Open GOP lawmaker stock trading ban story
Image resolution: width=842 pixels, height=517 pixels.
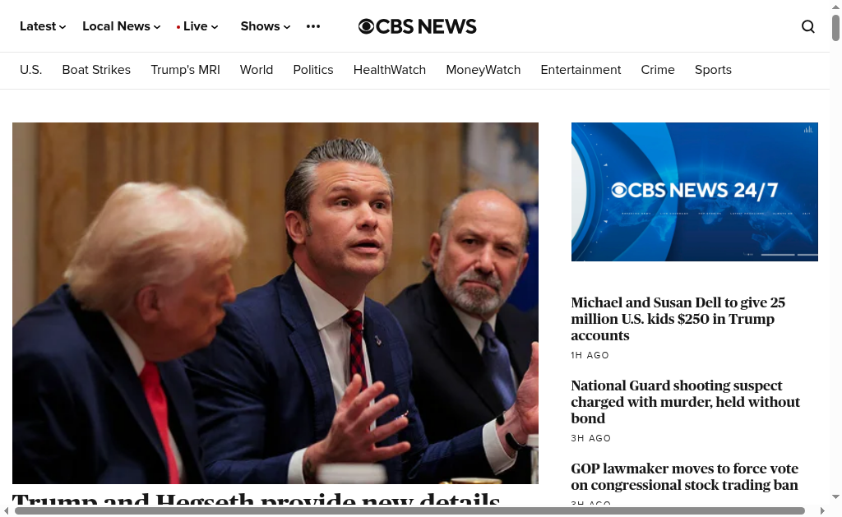click(685, 477)
